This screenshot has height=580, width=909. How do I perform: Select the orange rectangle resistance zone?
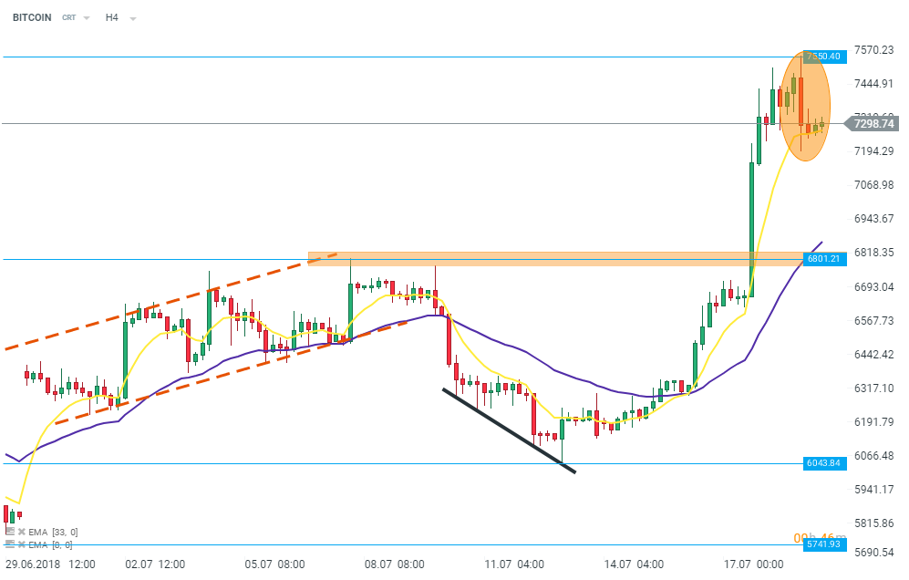pyautogui.click(x=547, y=259)
